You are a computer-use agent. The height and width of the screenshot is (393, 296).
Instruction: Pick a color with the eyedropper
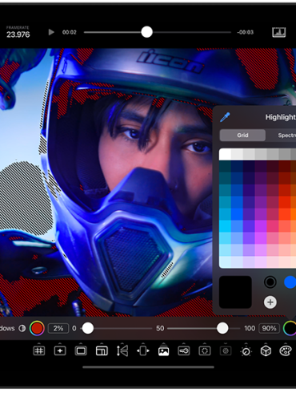(225, 117)
